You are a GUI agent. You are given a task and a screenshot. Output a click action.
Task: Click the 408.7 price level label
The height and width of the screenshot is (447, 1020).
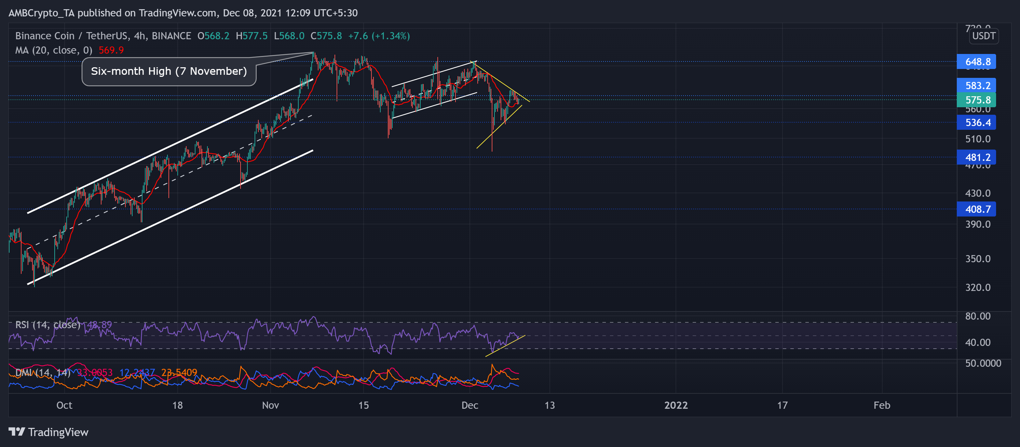[x=976, y=209]
